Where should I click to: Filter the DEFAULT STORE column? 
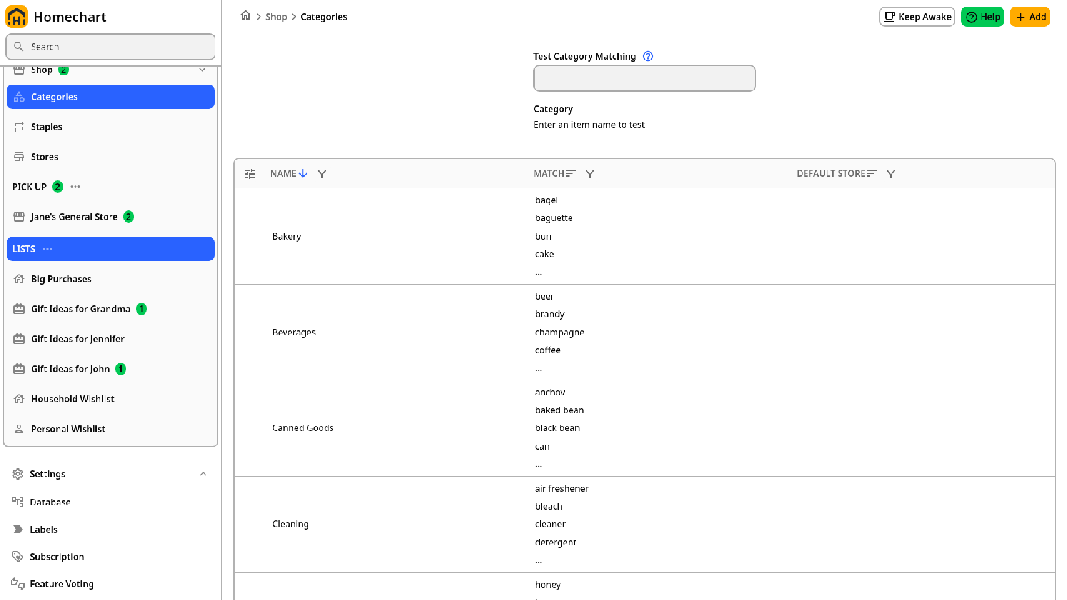pyautogui.click(x=891, y=174)
